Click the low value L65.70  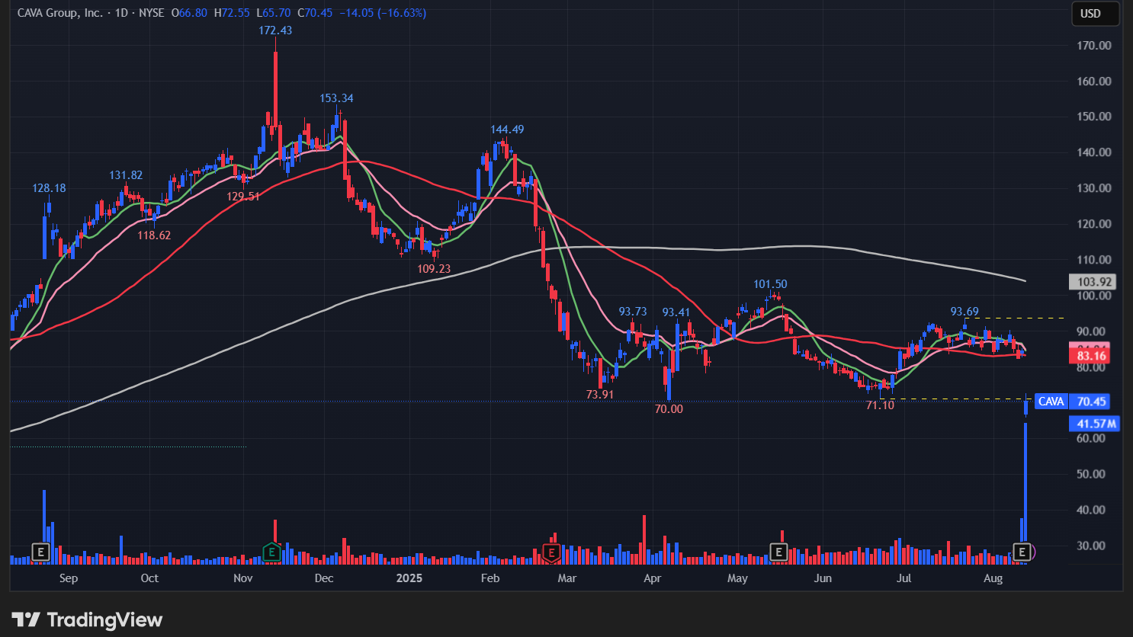(x=273, y=13)
